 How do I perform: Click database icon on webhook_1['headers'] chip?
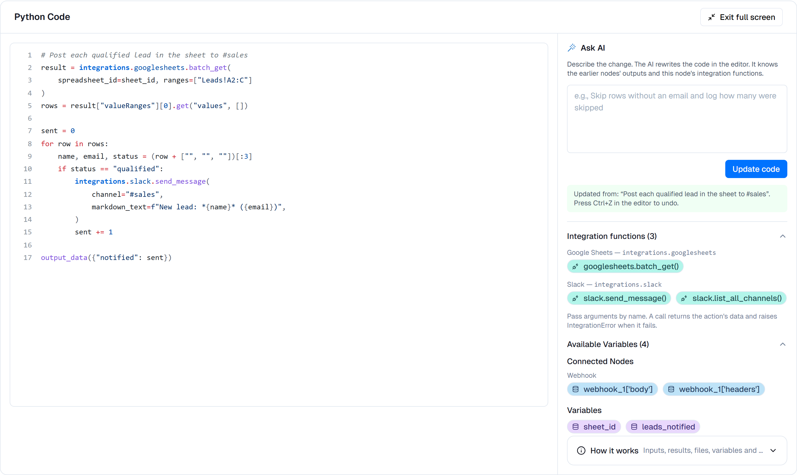pyautogui.click(x=671, y=389)
